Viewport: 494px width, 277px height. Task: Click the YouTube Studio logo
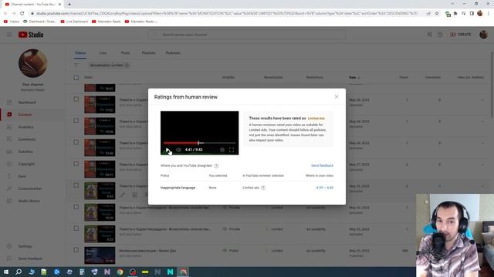click(x=31, y=35)
